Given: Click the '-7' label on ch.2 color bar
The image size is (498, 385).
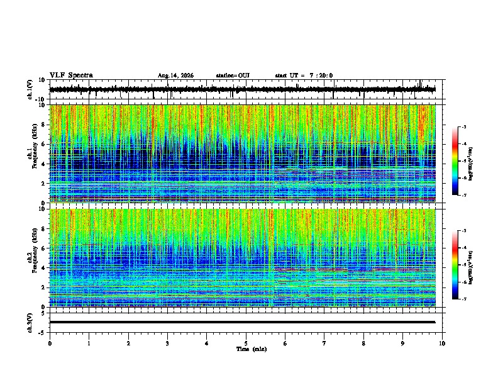Looking at the screenshot, I should (463, 299).
